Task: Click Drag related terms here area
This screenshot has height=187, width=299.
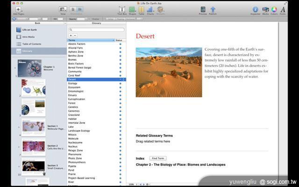Action: (153, 141)
